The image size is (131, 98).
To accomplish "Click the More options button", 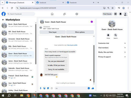I will (x=80, y=32).
